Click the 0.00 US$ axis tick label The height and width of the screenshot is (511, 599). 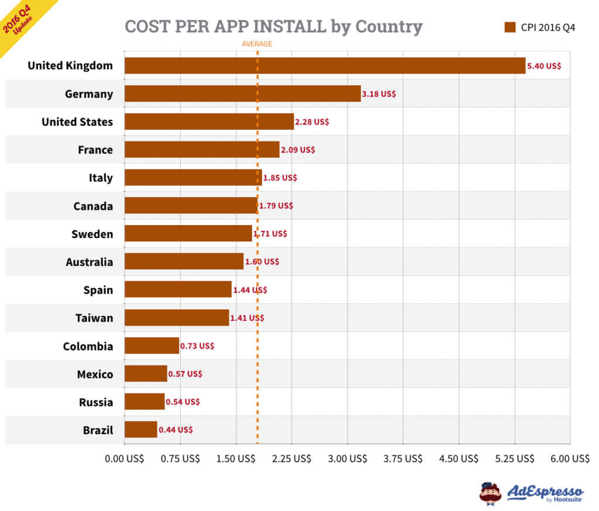pyautogui.click(x=125, y=459)
